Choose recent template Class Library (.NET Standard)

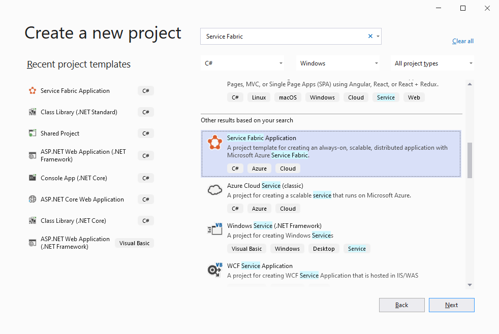coord(90,112)
